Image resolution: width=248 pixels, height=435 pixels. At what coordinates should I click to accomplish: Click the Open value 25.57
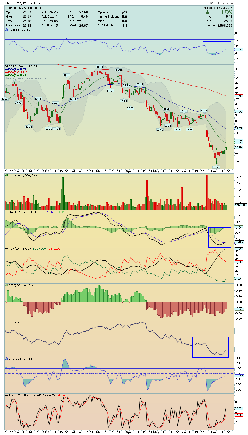point(27,12)
